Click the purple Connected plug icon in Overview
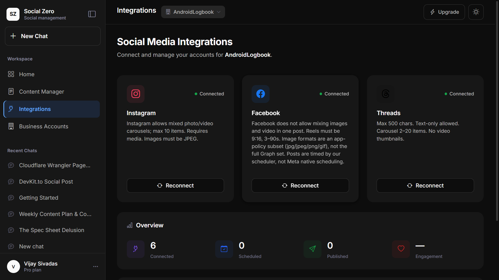This screenshot has width=499, height=280. click(x=136, y=249)
